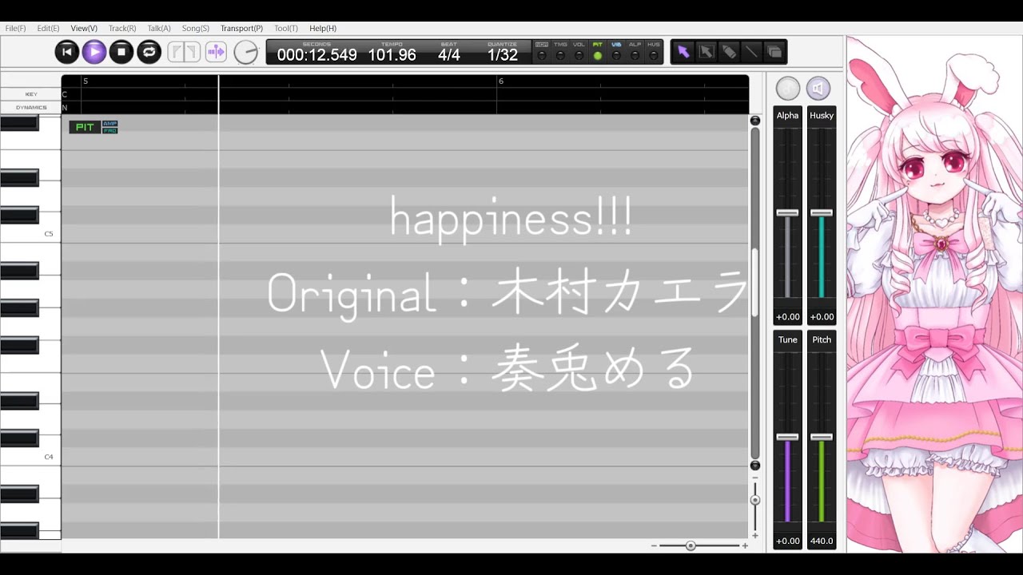Click the scroll-up cap of vertical scrollbar
This screenshot has height=575, width=1023.
click(755, 121)
